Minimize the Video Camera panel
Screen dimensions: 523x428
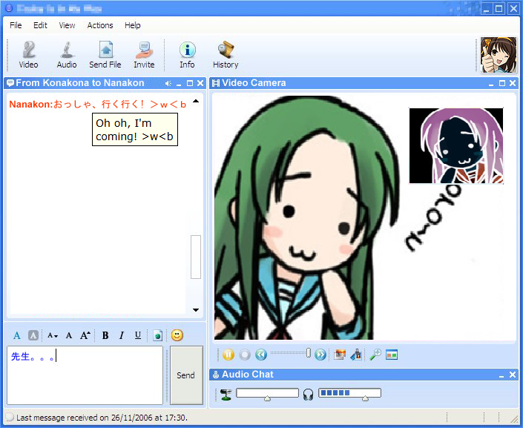coord(491,83)
